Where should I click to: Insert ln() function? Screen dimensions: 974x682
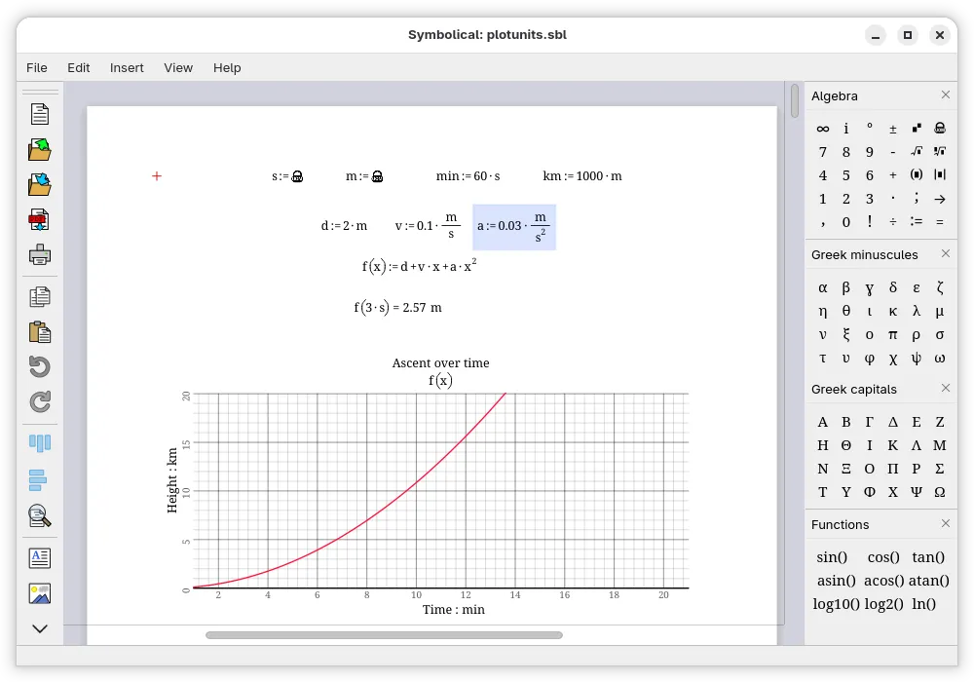[923, 604]
